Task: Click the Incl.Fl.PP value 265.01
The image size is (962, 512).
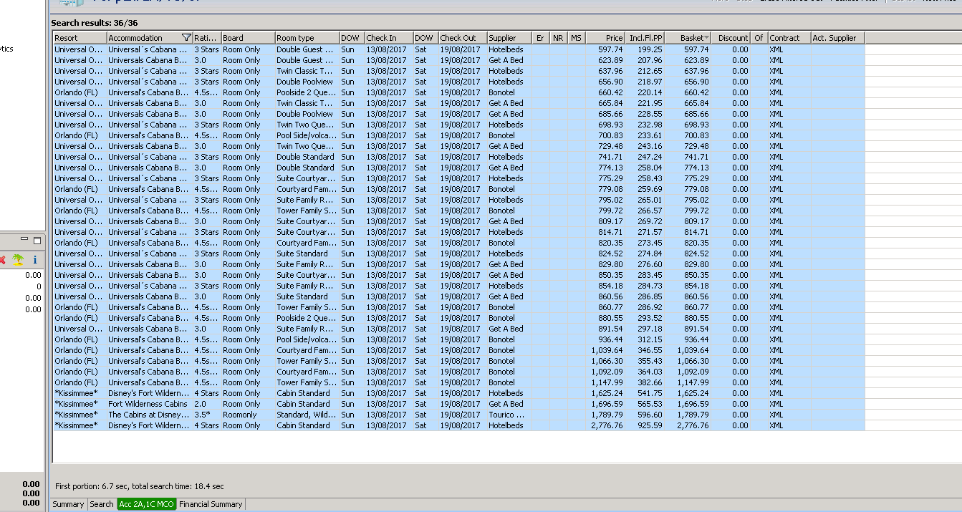Action: 645,200
